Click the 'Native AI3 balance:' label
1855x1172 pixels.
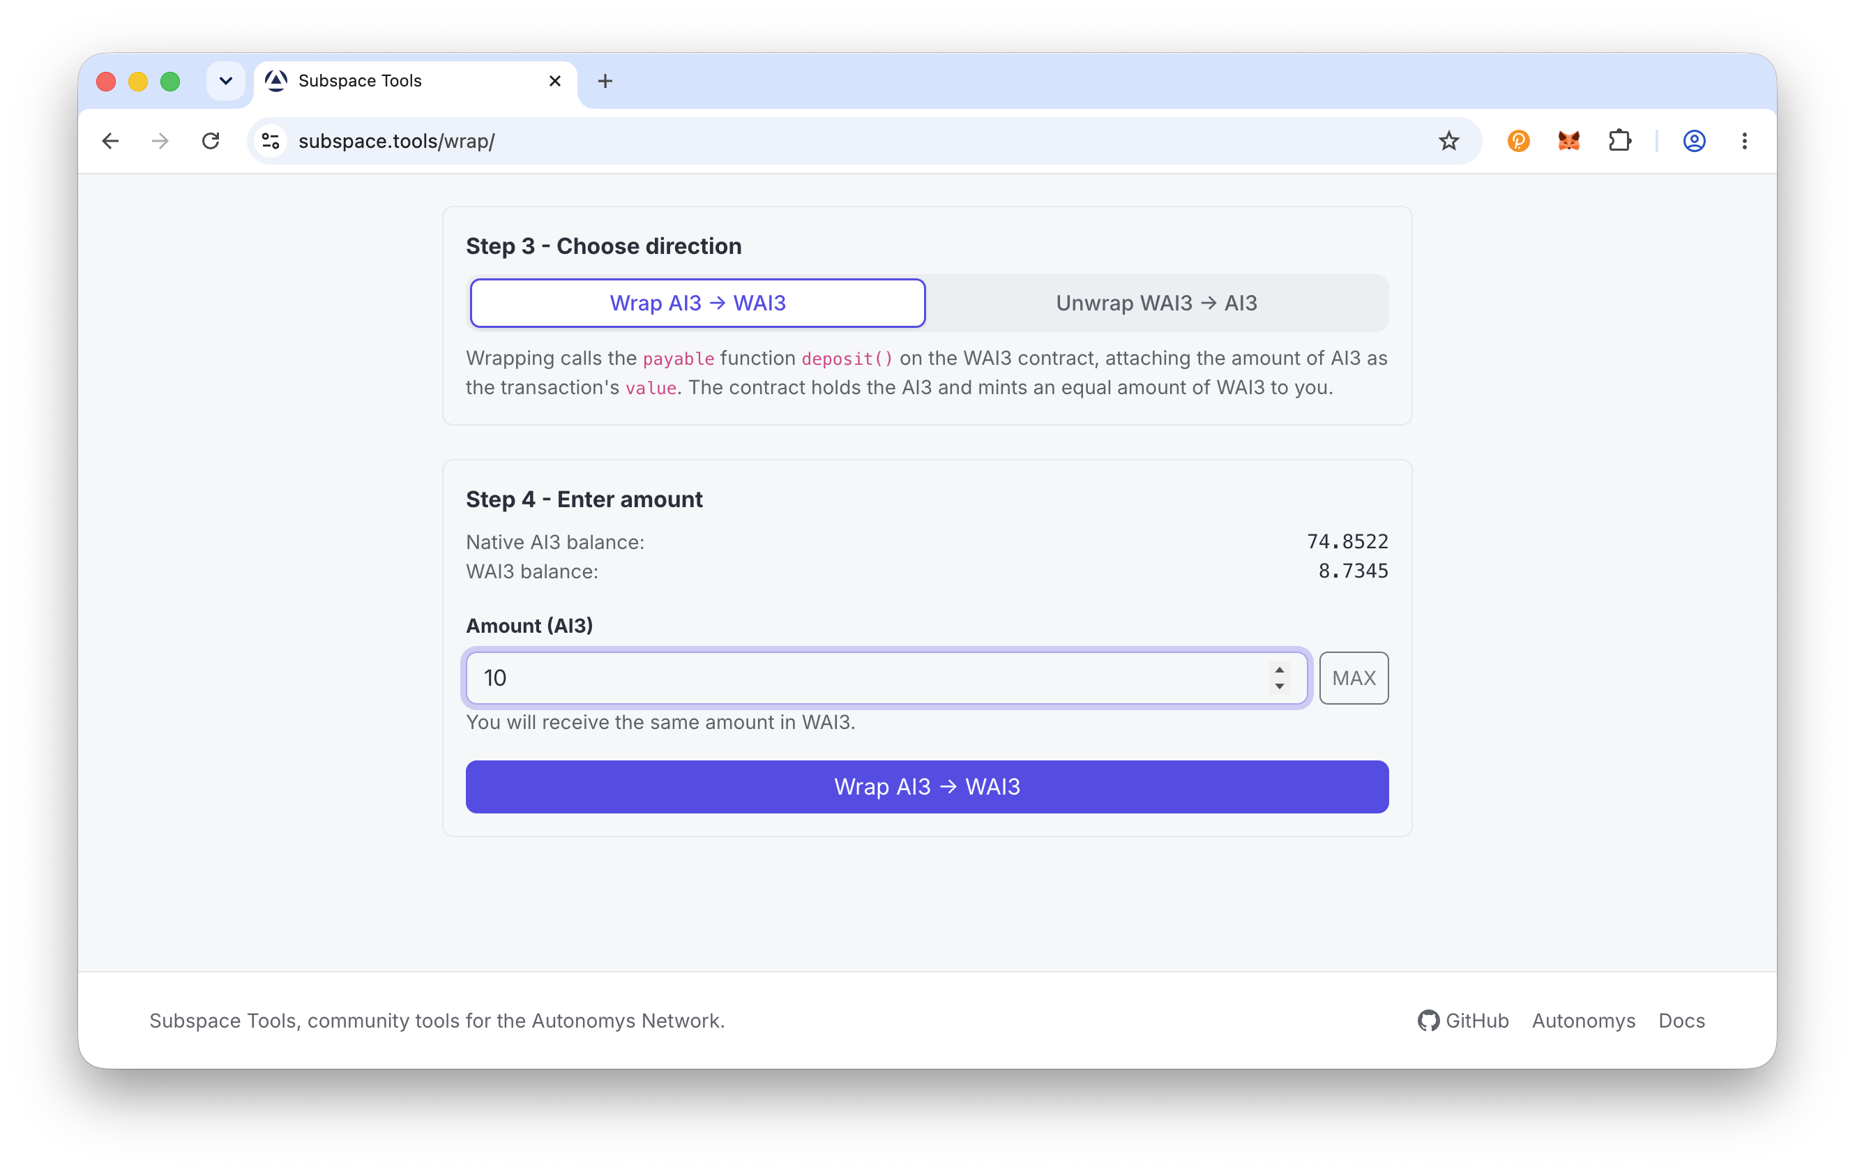(554, 541)
